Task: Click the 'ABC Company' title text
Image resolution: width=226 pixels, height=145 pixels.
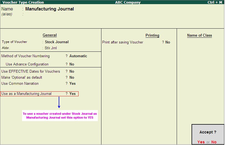Action: 128,2
